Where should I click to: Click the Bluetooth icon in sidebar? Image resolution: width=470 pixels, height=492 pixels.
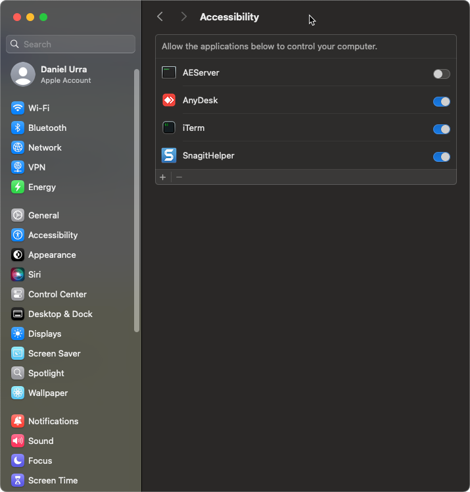coord(18,128)
